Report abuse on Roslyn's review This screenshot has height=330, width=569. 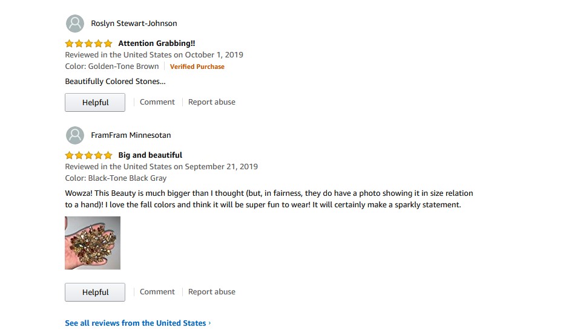point(211,102)
